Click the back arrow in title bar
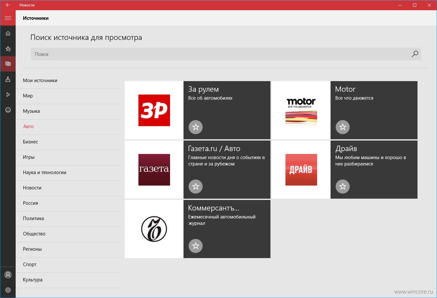This screenshot has height=298, width=437. point(8,5)
